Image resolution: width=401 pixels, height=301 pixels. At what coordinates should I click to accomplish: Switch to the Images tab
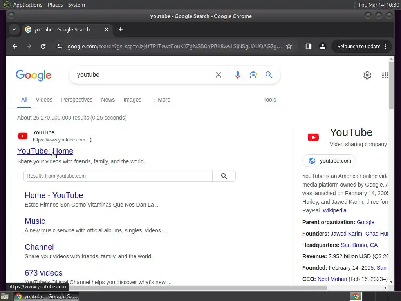click(132, 100)
